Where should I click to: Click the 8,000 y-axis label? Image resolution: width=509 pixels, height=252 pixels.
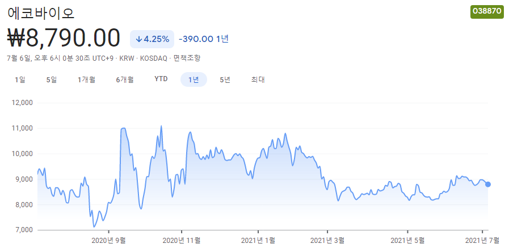click(x=24, y=204)
